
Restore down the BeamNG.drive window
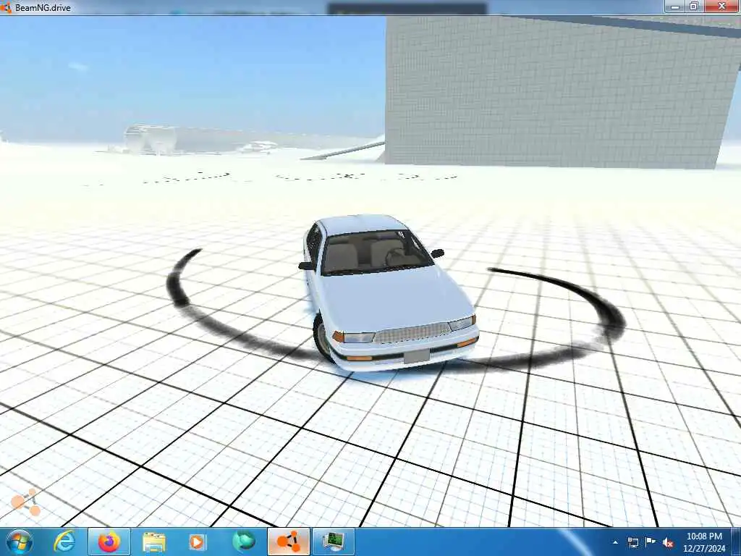(x=694, y=7)
